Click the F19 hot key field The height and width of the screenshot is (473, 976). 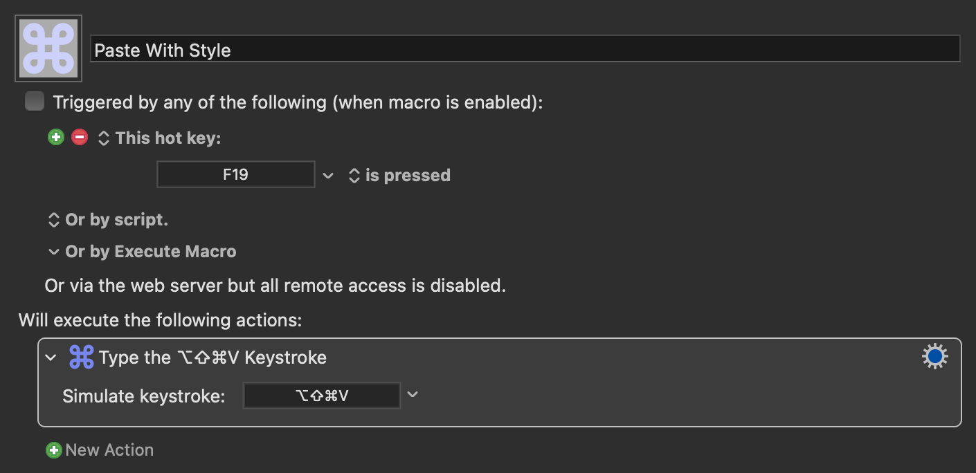pyautogui.click(x=236, y=174)
